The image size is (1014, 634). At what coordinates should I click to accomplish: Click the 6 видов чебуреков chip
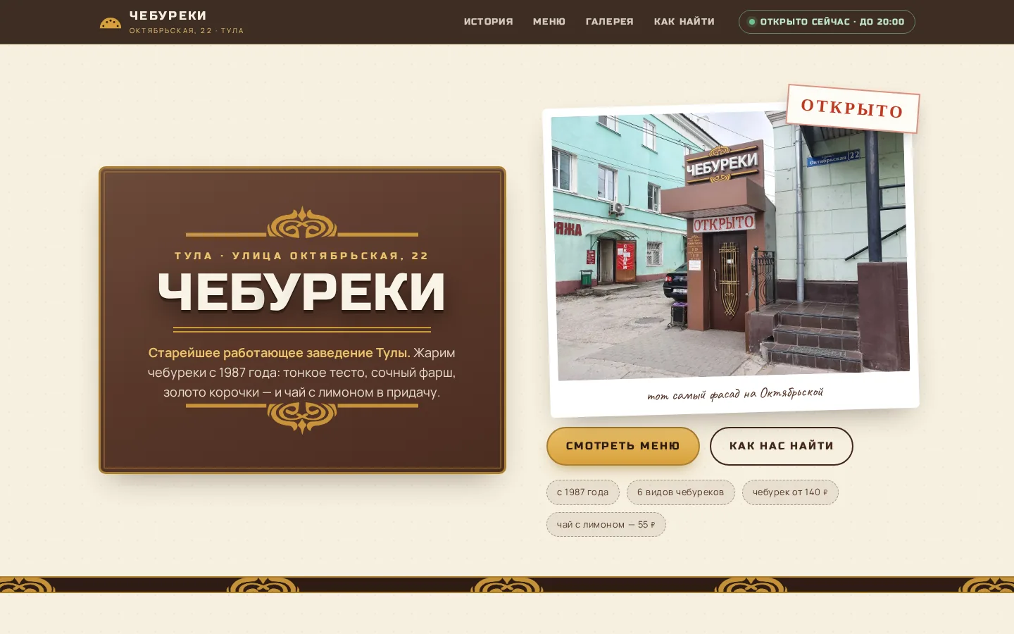(x=681, y=492)
